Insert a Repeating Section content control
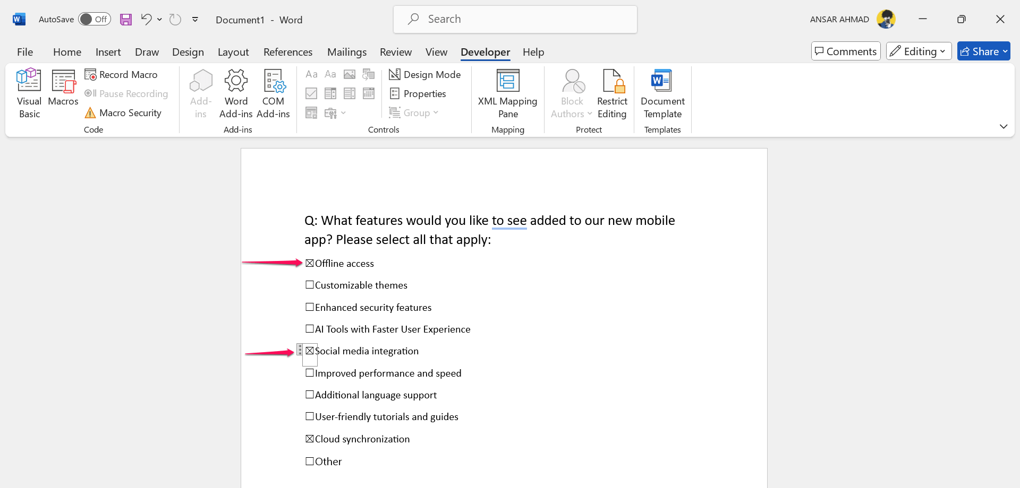 click(311, 112)
